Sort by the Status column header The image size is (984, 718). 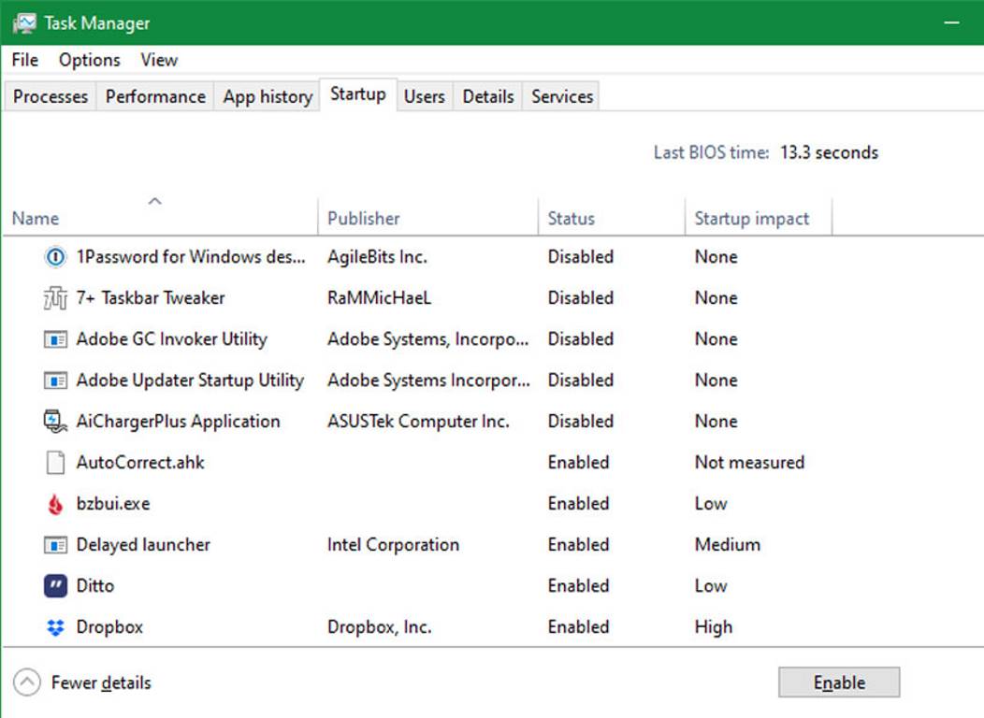[x=571, y=219]
